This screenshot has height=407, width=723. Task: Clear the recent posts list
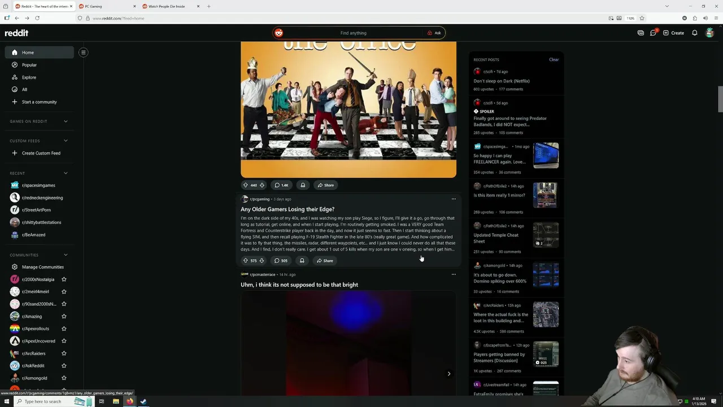coord(554,59)
